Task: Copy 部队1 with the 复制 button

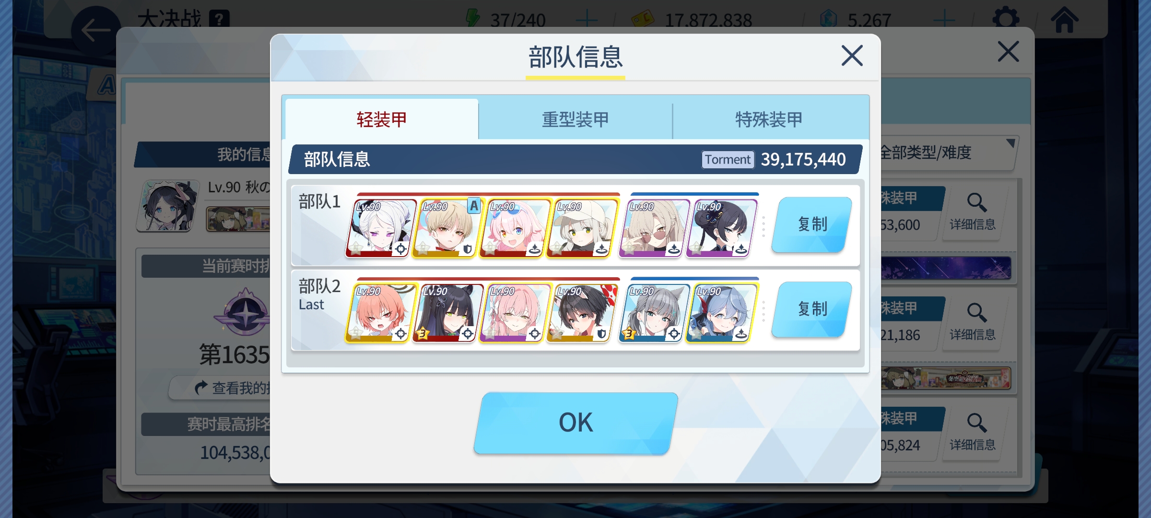Action: coord(812,224)
